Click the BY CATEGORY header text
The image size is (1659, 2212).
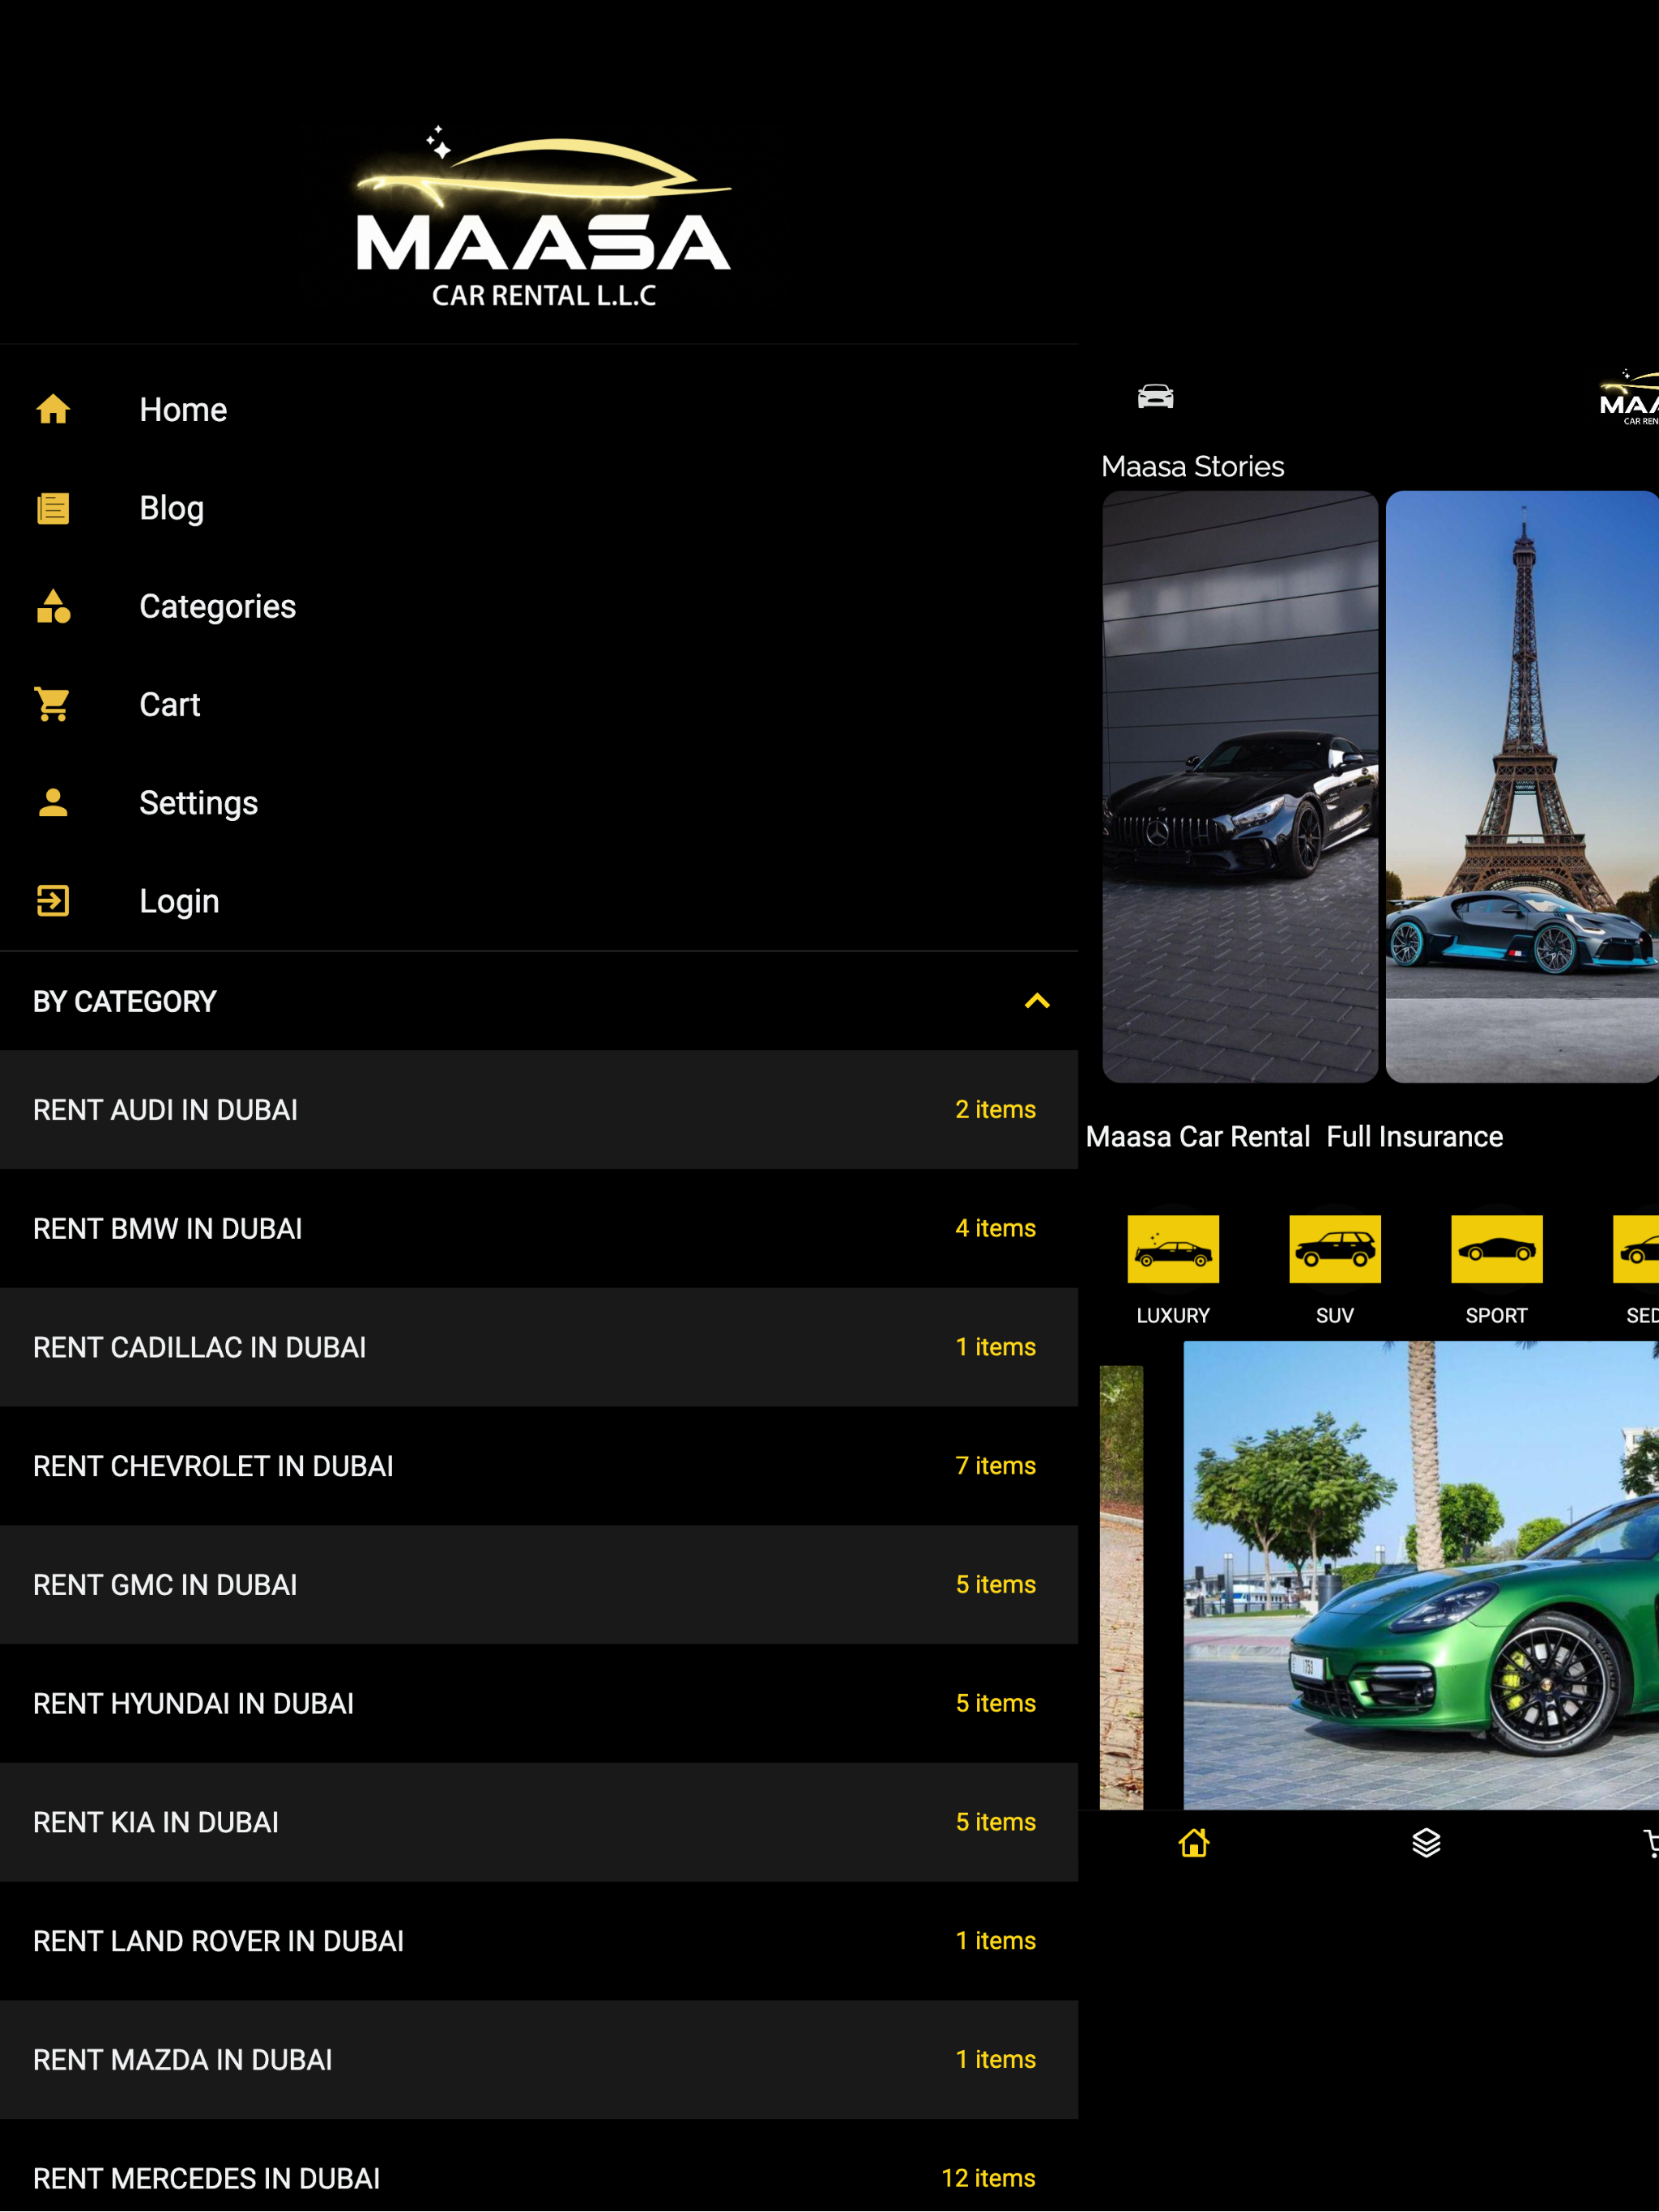point(124,1001)
